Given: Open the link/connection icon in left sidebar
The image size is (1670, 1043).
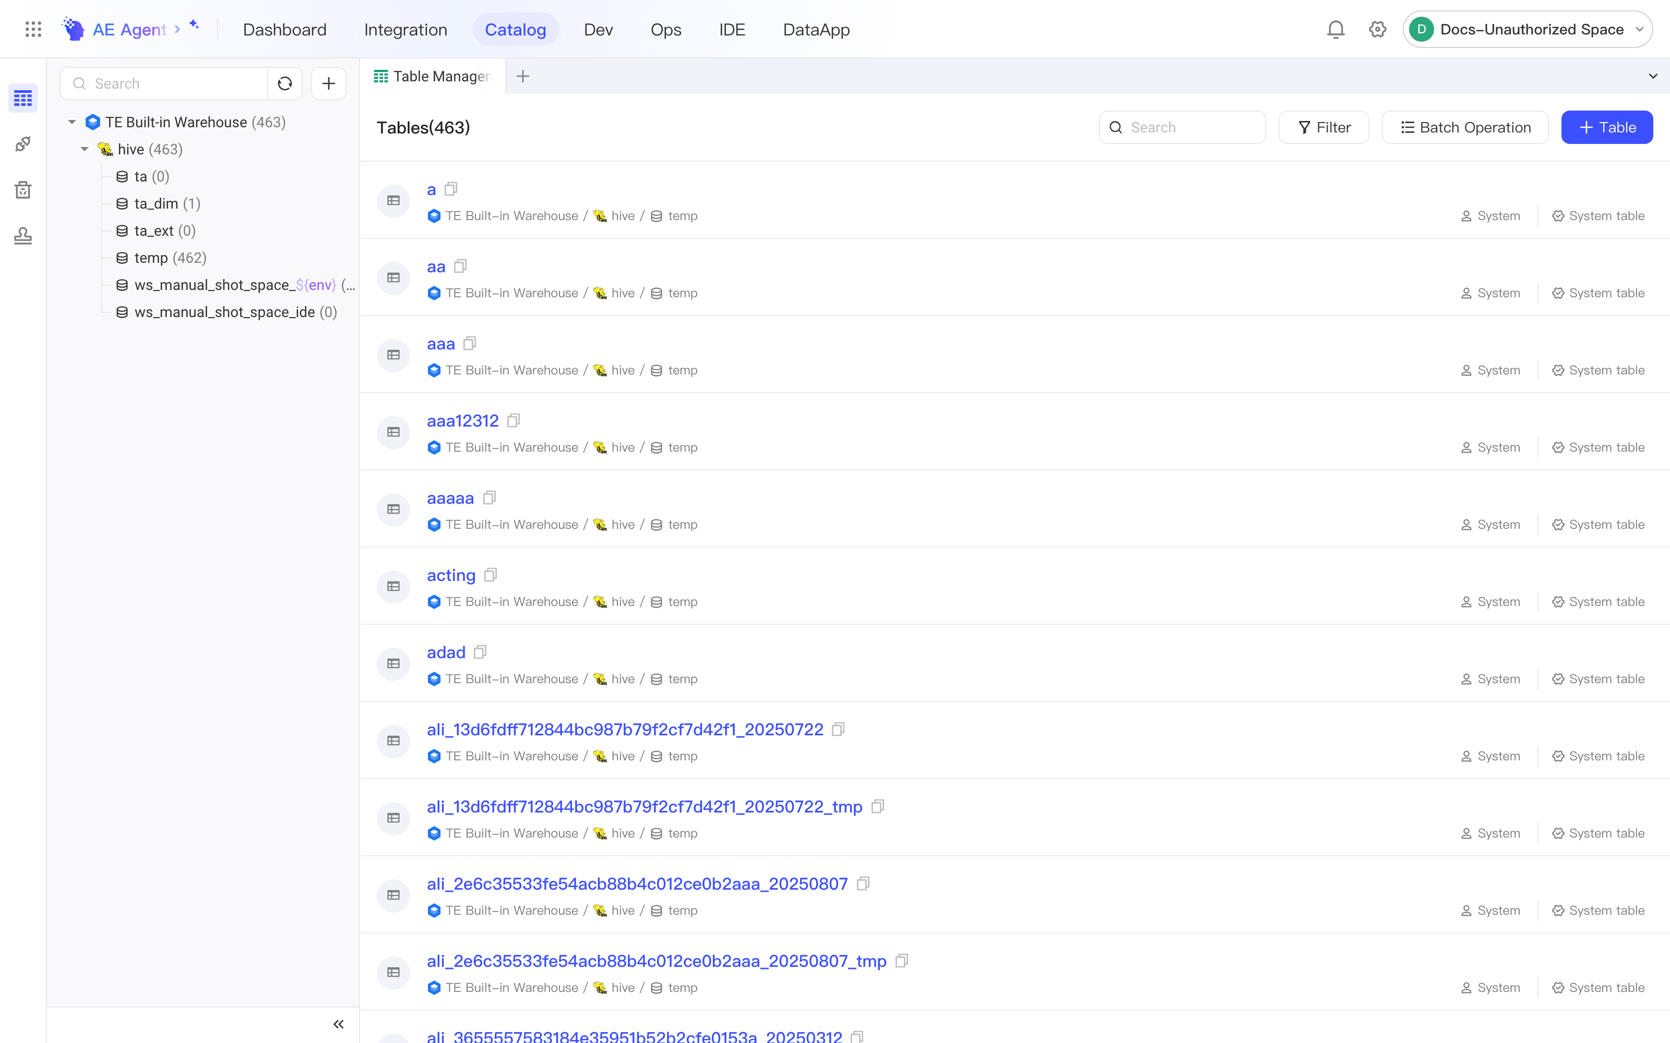Looking at the screenshot, I should (23, 144).
